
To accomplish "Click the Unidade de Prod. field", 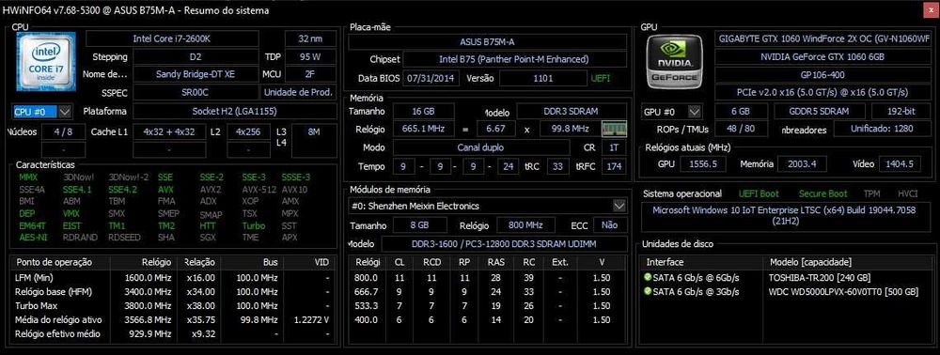I will point(299,93).
